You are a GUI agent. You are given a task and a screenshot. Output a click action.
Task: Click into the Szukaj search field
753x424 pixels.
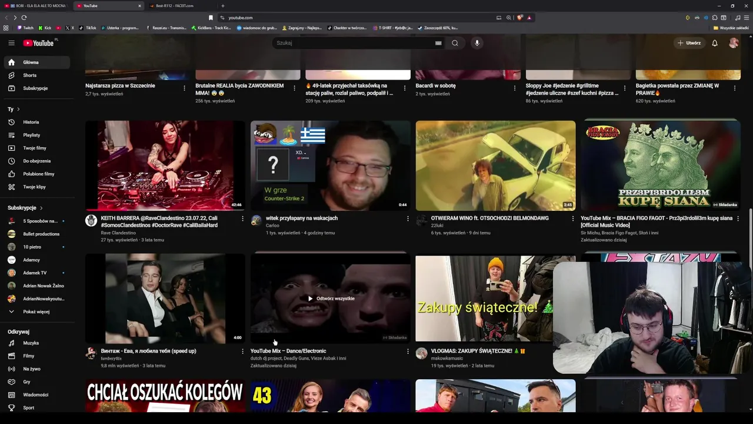tap(356, 43)
